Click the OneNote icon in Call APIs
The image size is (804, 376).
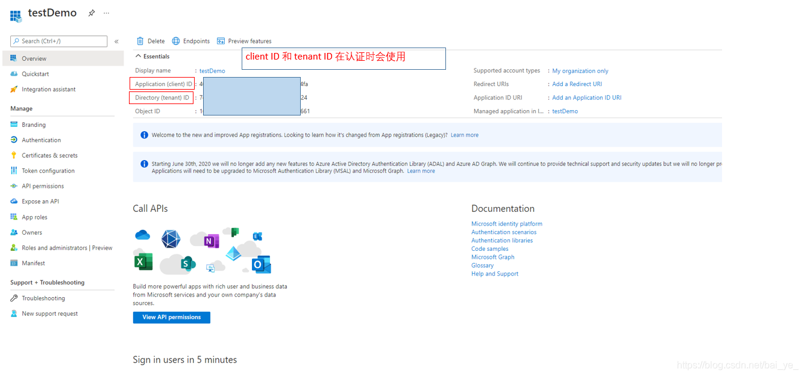210,241
